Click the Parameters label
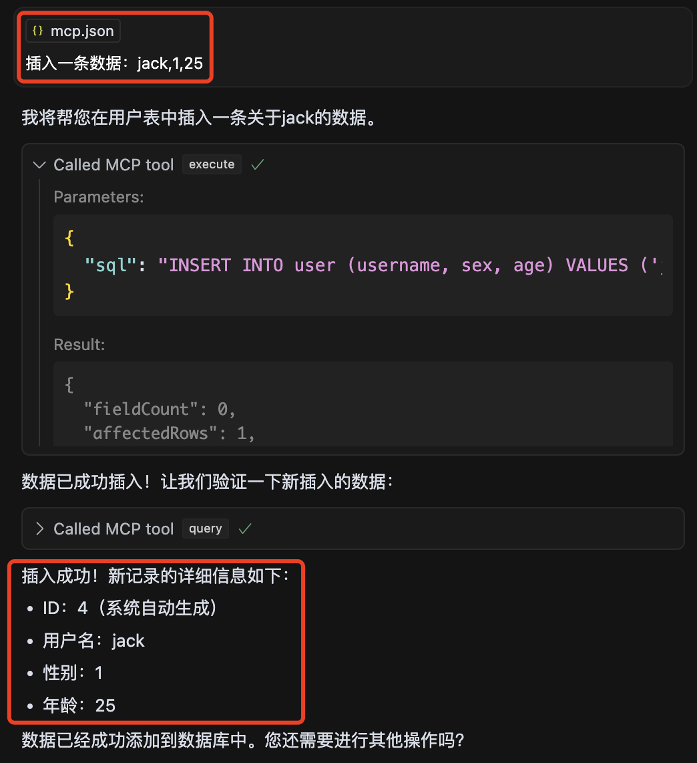The image size is (697, 763). pyautogui.click(x=99, y=197)
